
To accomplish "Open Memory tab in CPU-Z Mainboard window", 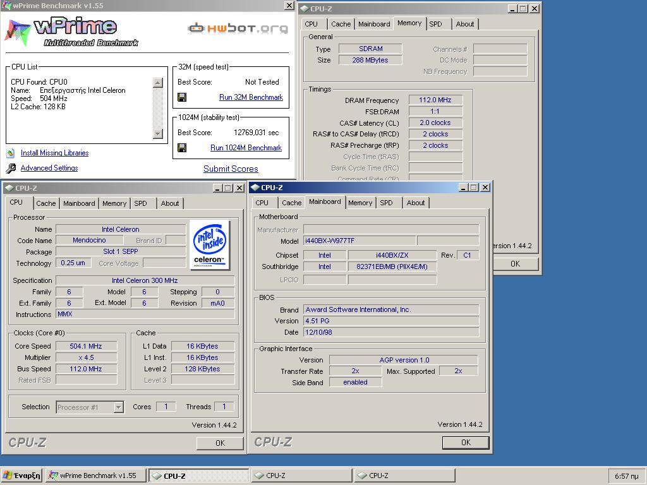I will pyautogui.click(x=360, y=203).
